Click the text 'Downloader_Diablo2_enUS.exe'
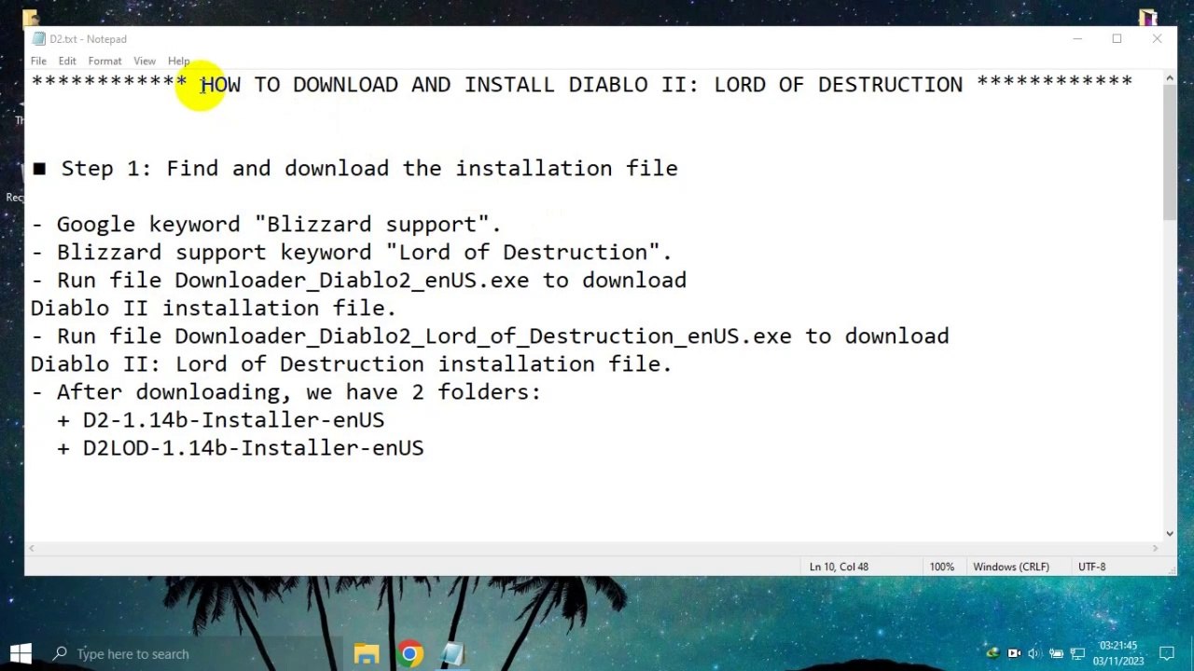Screen dimensions: 1194x671 (x=352, y=281)
